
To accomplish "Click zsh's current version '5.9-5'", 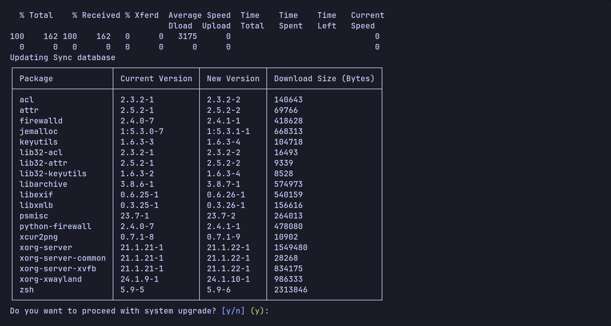I will click(x=132, y=290).
